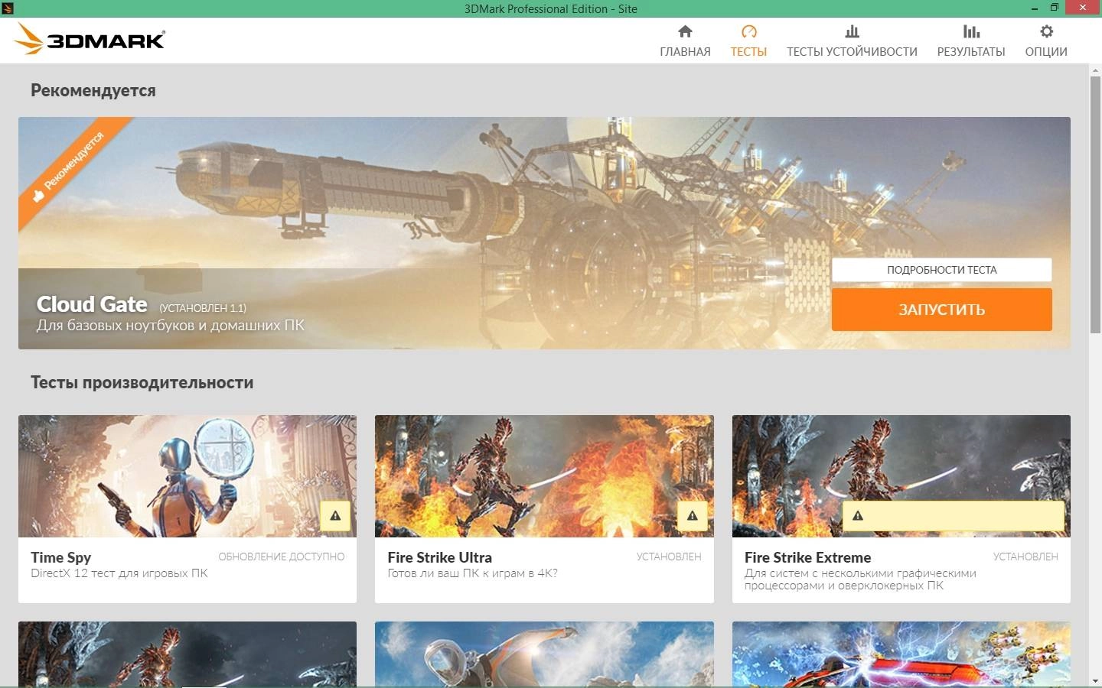The image size is (1102, 688).
Task: Click ОБНОВЛЕНИЕ ДОСТУПНО status on Time Spy
Action: point(282,557)
